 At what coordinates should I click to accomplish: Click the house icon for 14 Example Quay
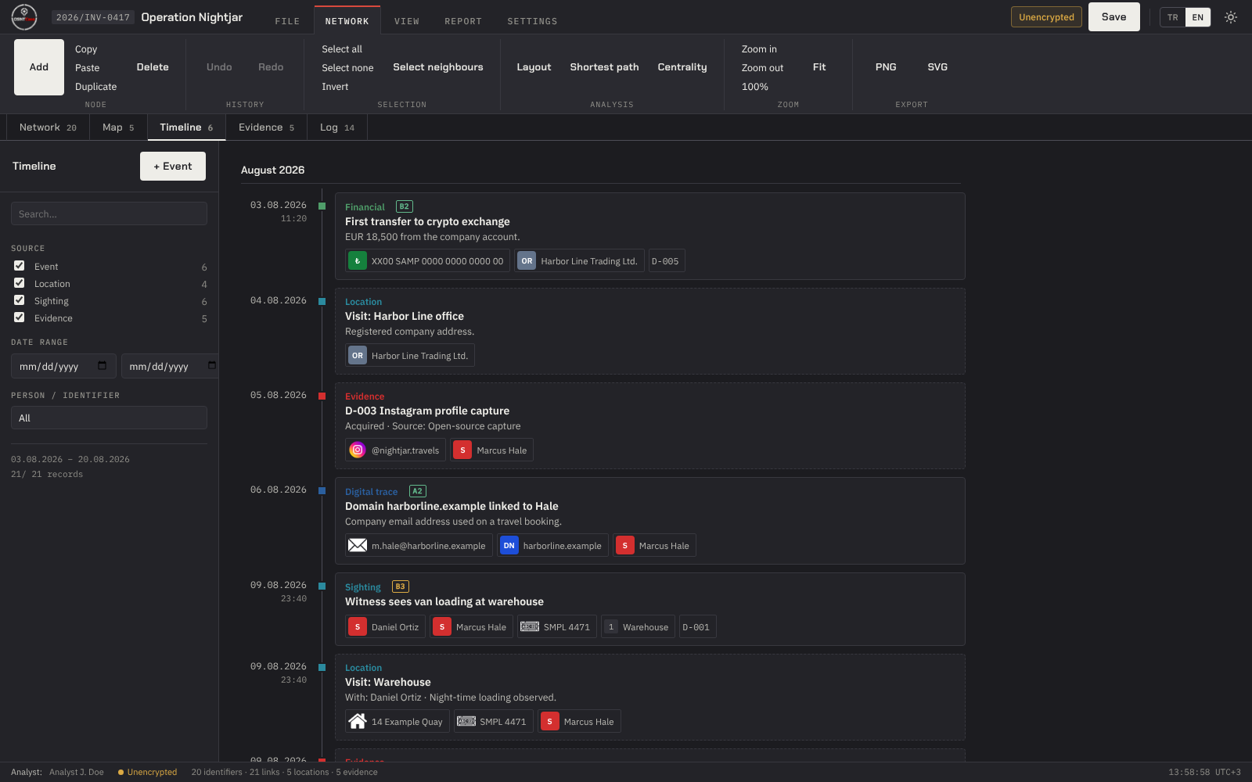coord(358,722)
